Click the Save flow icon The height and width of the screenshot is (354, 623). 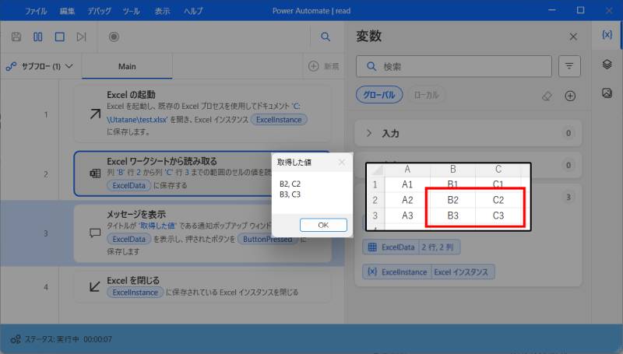(x=16, y=37)
